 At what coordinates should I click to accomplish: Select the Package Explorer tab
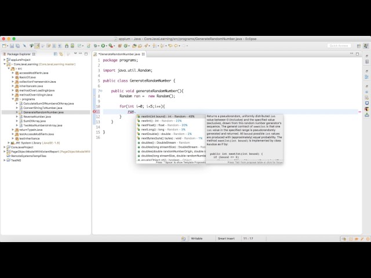click(19, 54)
